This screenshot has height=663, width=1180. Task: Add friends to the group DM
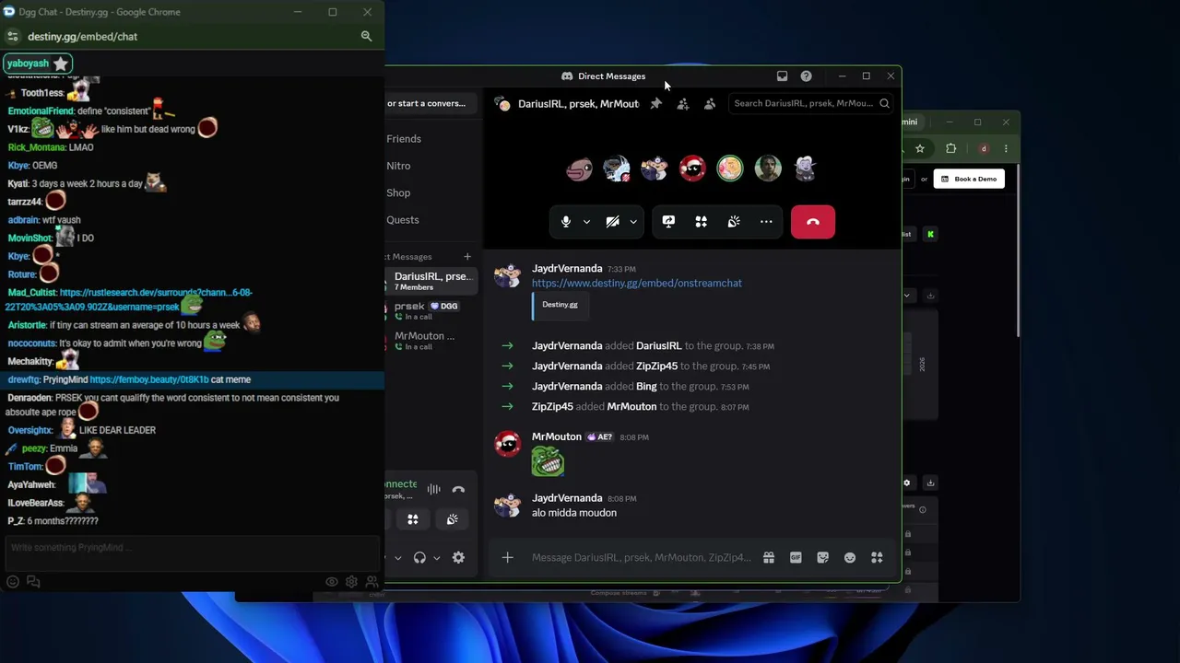(x=682, y=104)
